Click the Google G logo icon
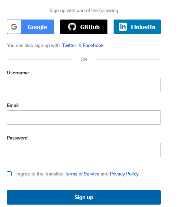The width and height of the screenshot is (181, 207). tap(14, 27)
